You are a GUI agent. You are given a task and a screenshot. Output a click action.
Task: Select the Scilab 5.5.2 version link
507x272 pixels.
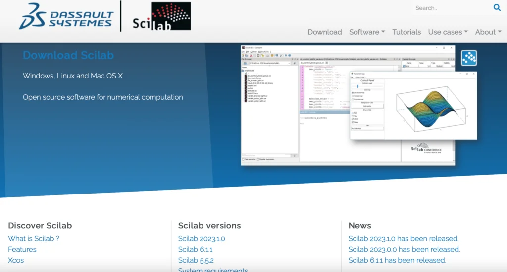(196, 260)
